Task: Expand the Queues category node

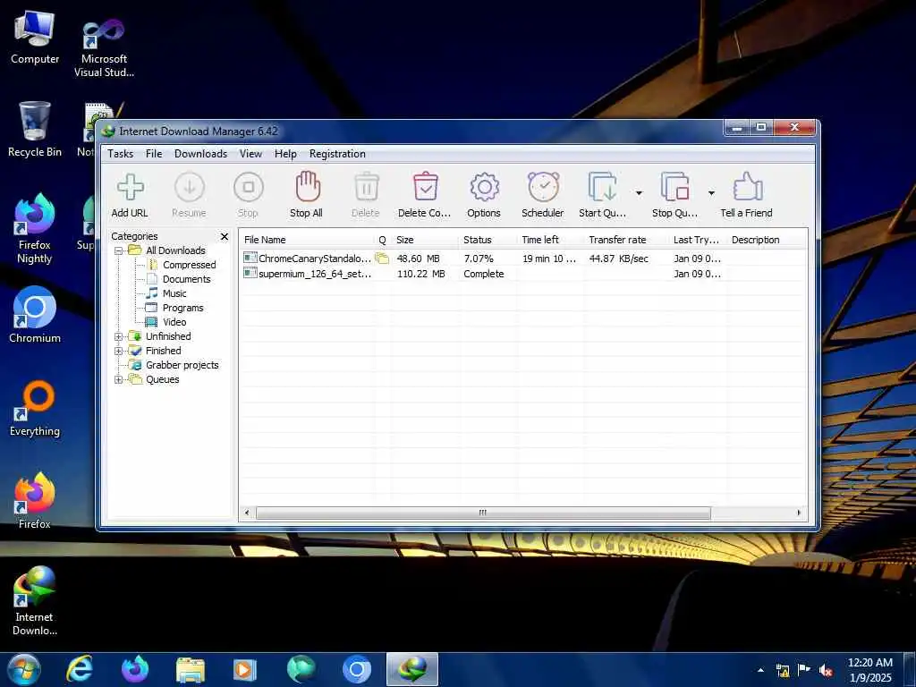Action: click(x=119, y=379)
